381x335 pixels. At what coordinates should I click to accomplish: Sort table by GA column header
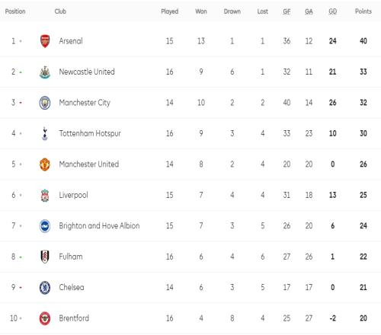click(309, 11)
